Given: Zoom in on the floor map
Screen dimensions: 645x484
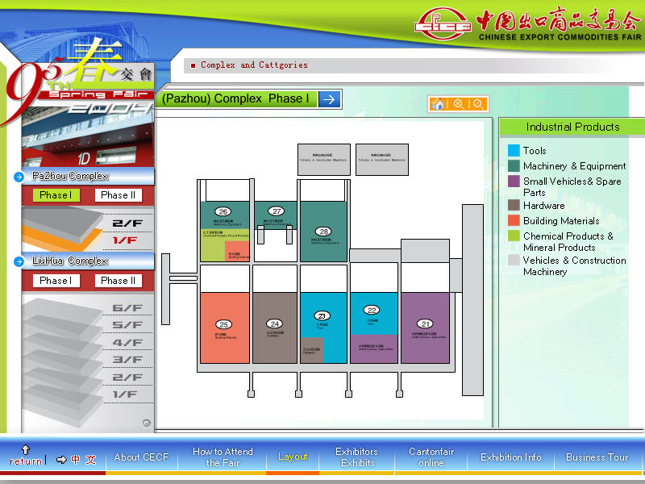Looking at the screenshot, I should point(459,104).
